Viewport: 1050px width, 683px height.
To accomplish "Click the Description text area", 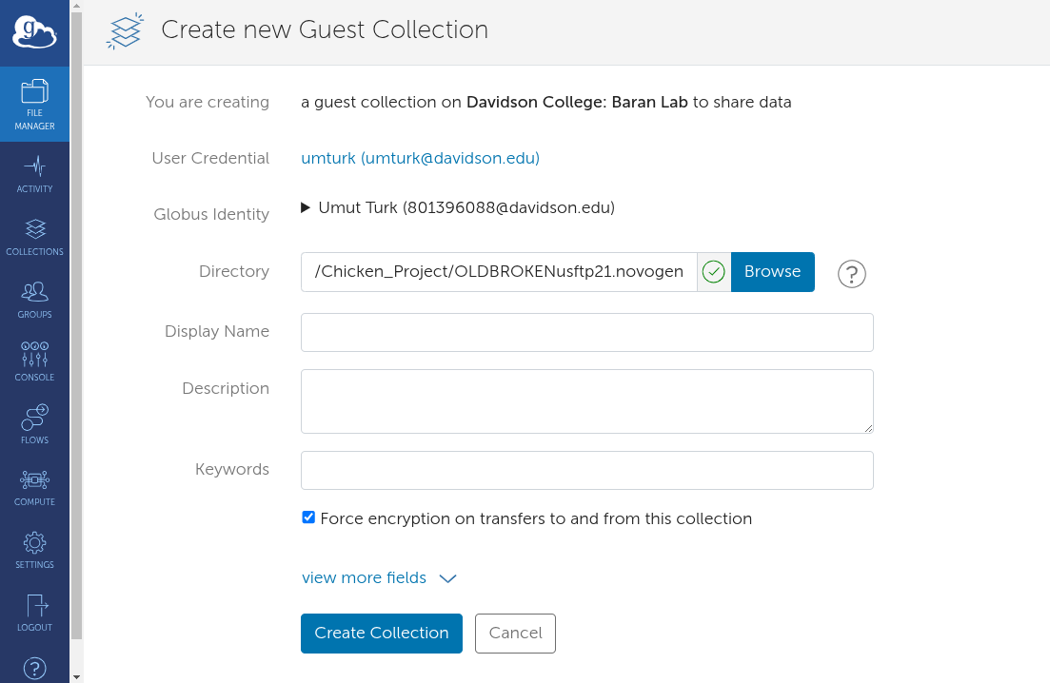I will point(587,401).
